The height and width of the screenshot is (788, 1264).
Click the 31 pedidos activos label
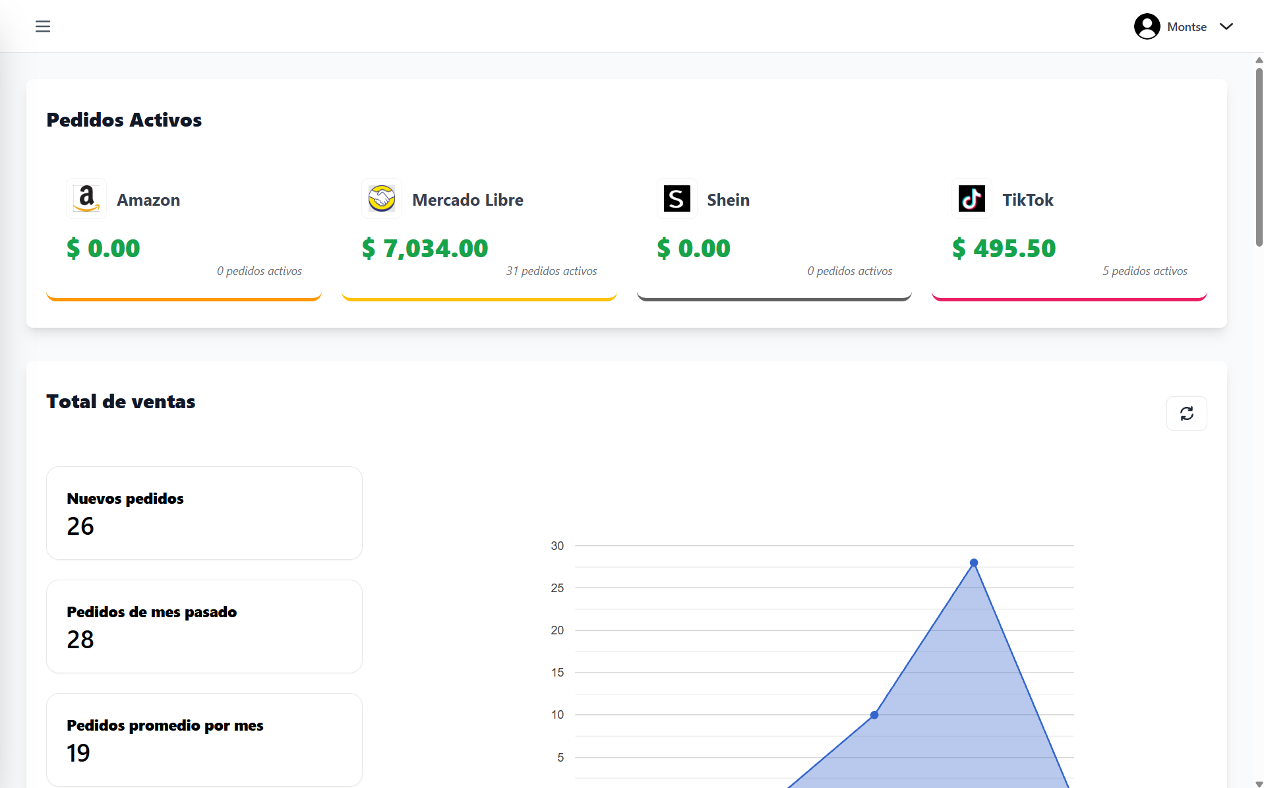(551, 271)
